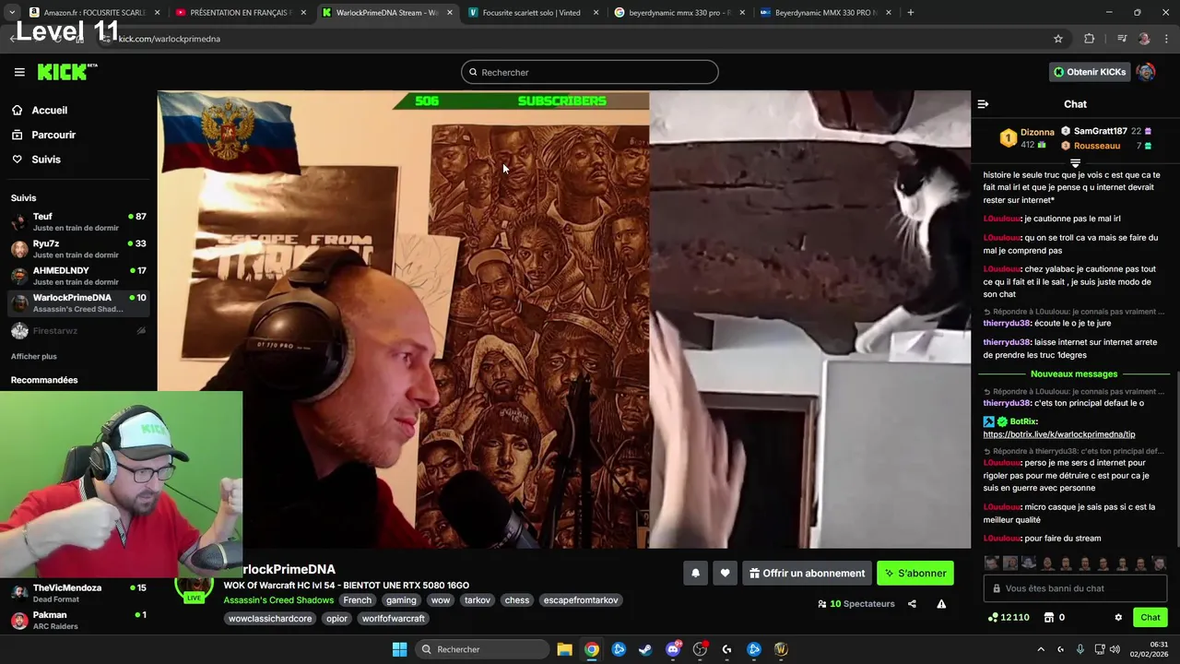The image size is (1180, 664).
Task: Open recommended channel TheVicMendoza
Action: click(x=78, y=593)
